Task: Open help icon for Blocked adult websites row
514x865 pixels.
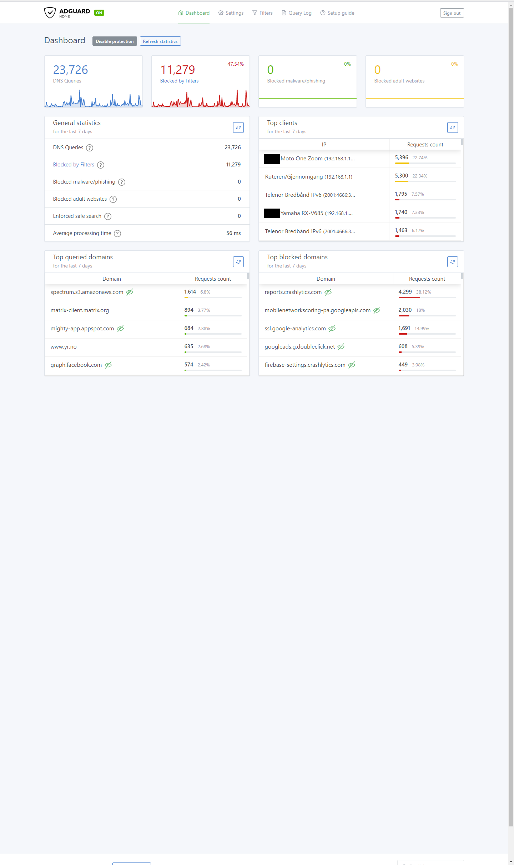Action: [x=113, y=199]
